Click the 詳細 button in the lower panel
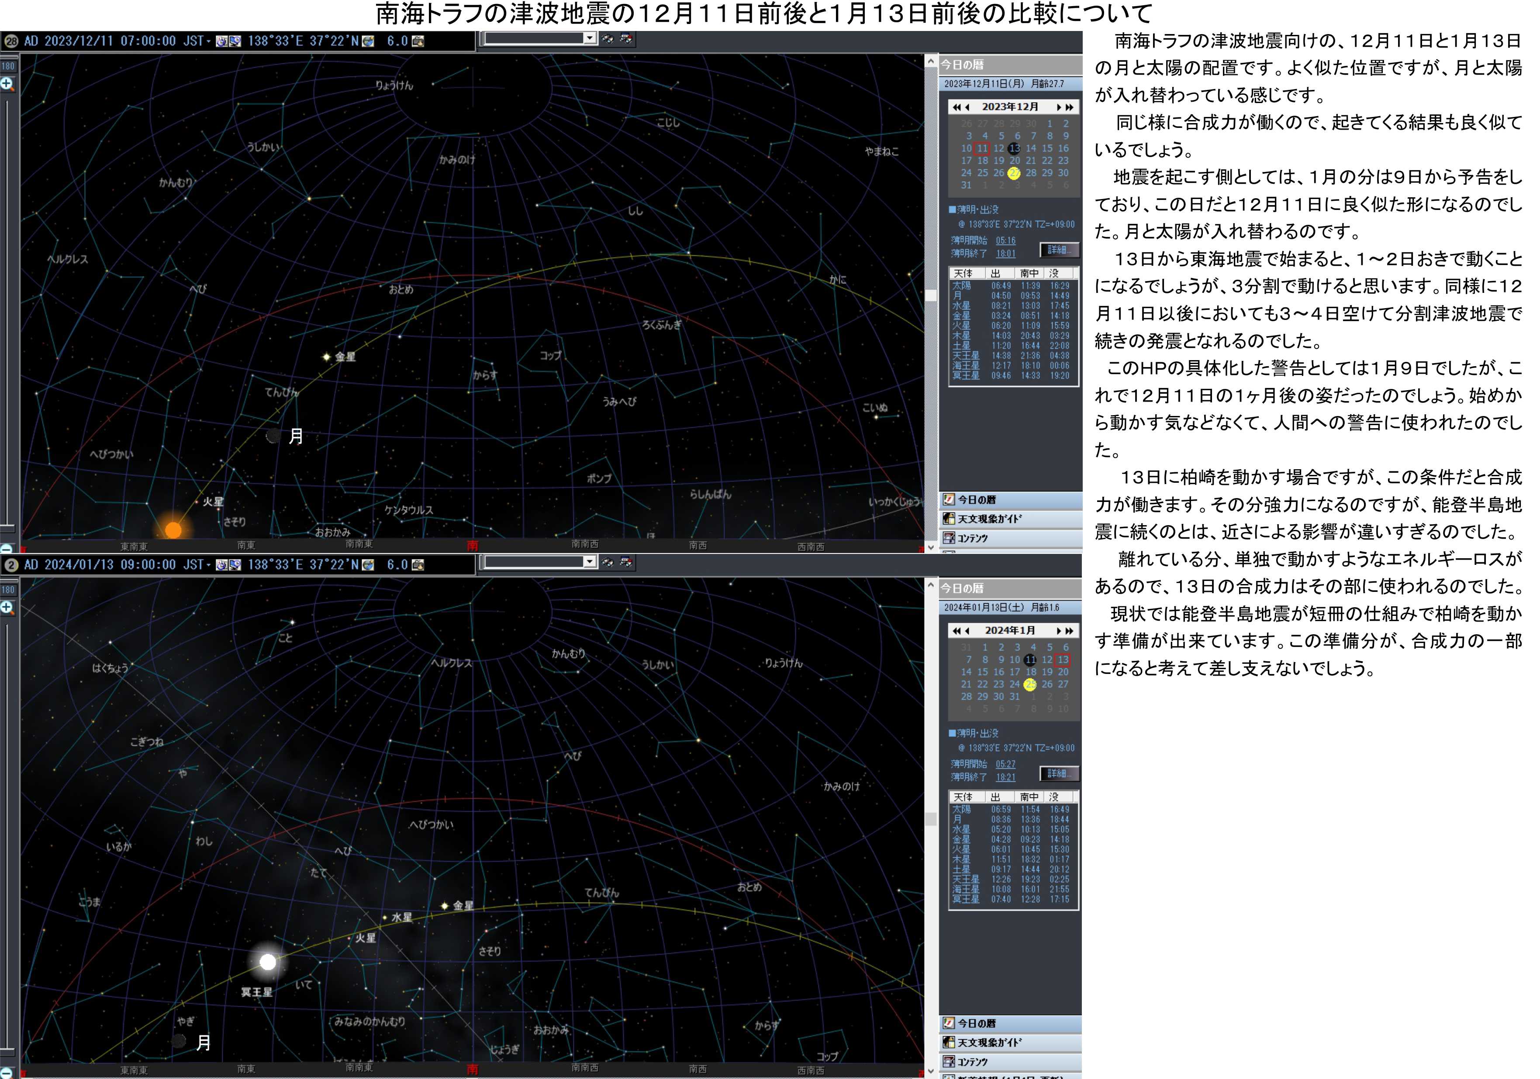 click(x=1059, y=774)
